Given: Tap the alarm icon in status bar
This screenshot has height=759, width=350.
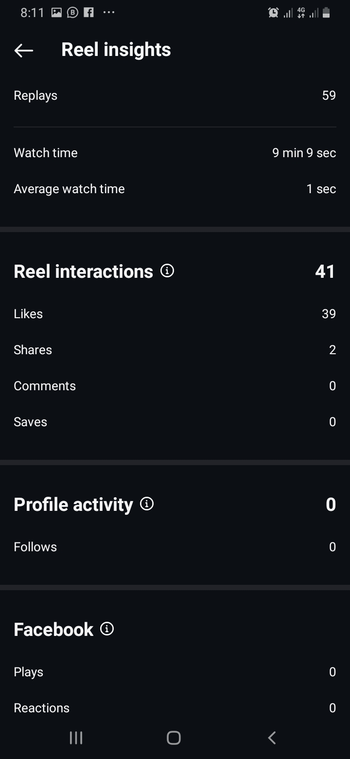Looking at the screenshot, I should (273, 13).
